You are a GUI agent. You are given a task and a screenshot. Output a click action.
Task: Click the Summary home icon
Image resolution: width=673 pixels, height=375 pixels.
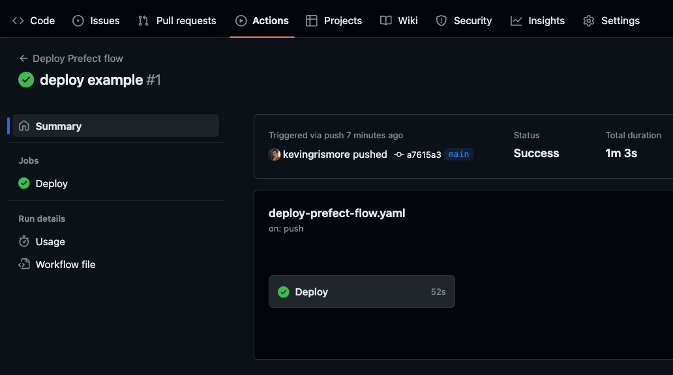click(x=24, y=126)
